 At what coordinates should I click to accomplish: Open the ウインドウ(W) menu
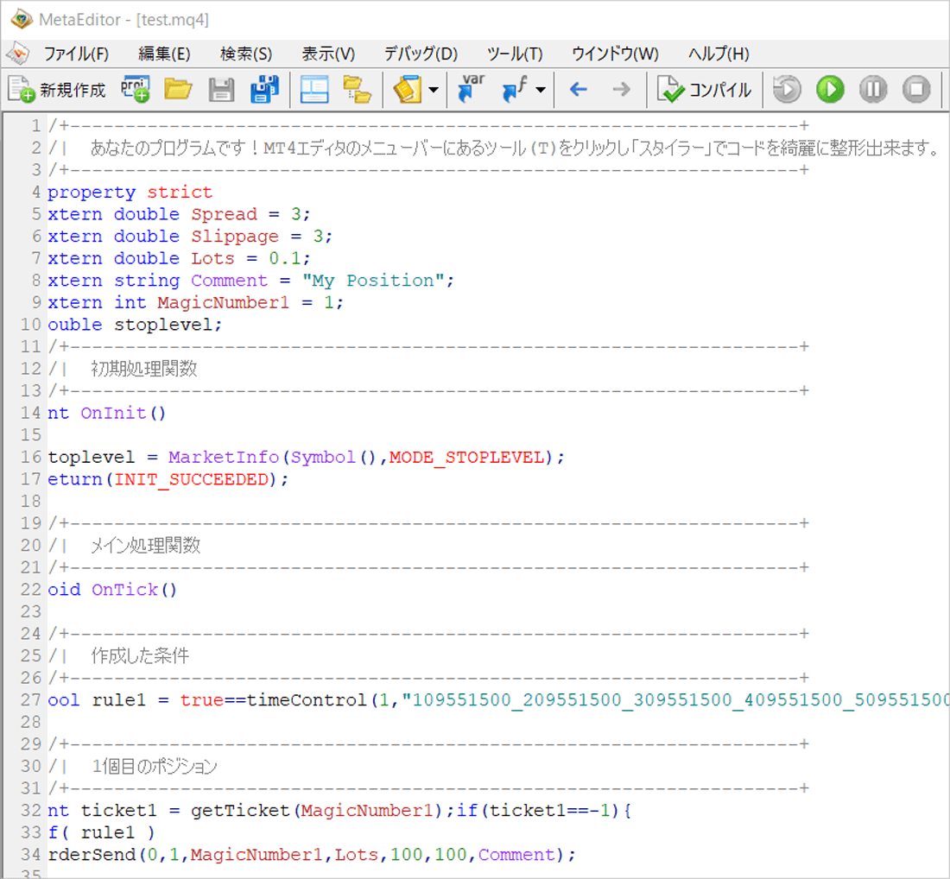(615, 54)
